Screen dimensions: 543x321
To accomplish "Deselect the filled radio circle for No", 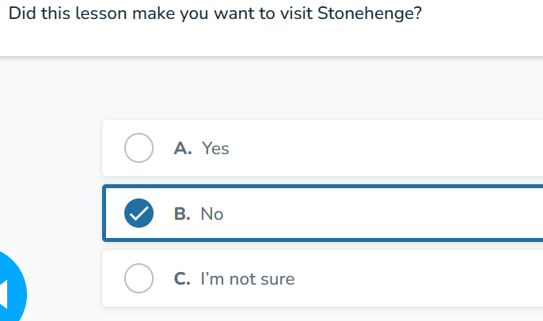I will point(139,213).
